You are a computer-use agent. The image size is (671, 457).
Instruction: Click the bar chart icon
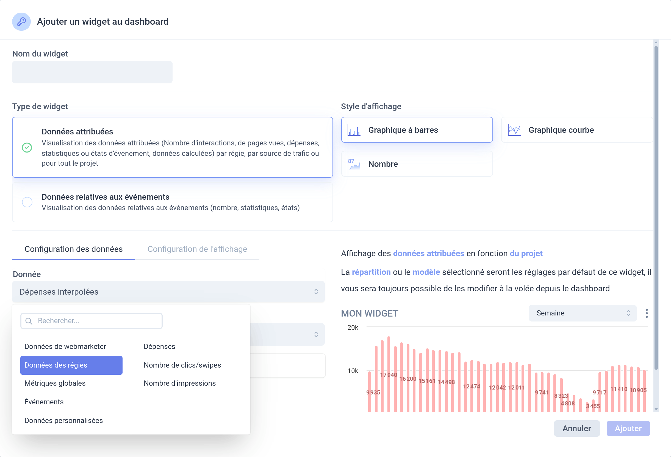click(x=354, y=130)
